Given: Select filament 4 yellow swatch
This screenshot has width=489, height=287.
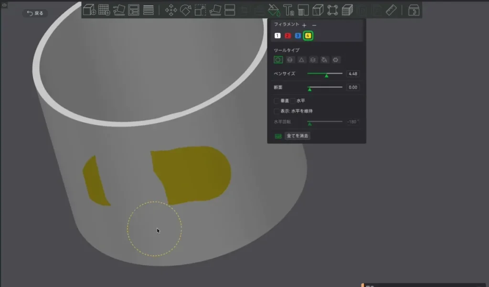Looking at the screenshot, I should 308,35.
